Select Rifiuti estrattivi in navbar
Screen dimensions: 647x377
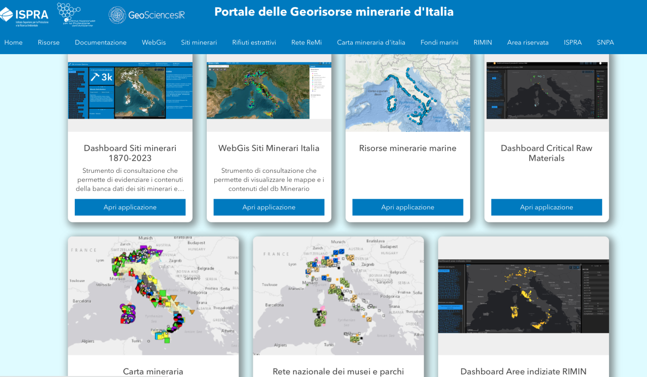coord(254,42)
